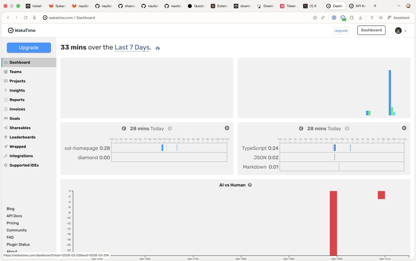416x261 pixels.
Task: Open the browser downloads icon
Action: tap(361, 18)
